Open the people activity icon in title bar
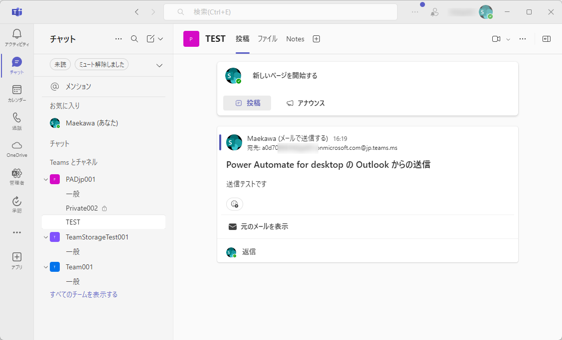Image resolution: width=562 pixels, height=340 pixels. click(x=434, y=12)
